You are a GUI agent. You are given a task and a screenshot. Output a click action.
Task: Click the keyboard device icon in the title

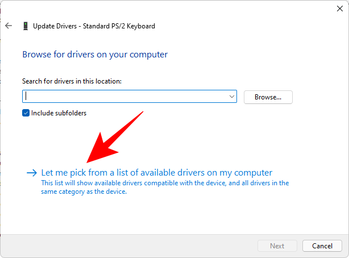tap(26, 26)
